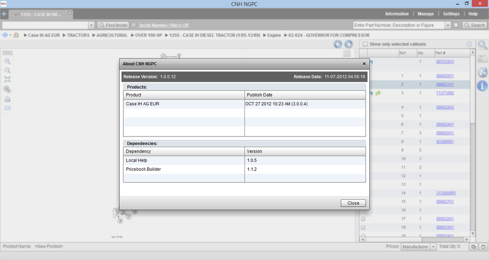This screenshot has height=260, width=489.
Task: Click the single window icon in status bar
Action: tap(483, 247)
